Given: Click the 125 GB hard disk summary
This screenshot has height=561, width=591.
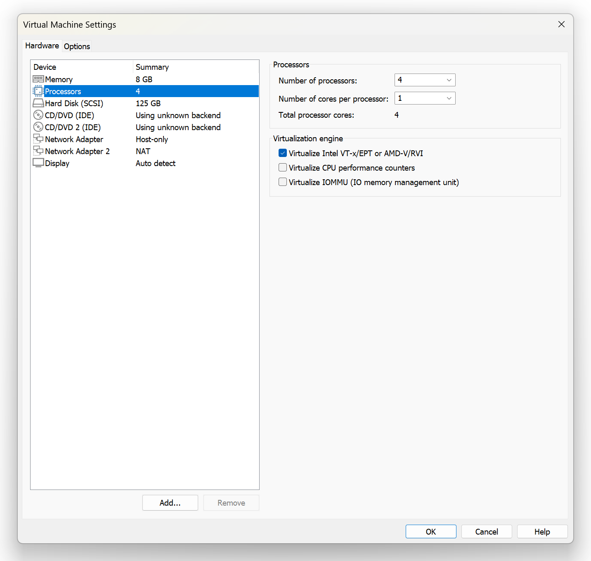Looking at the screenshot, I should [148, 103].
